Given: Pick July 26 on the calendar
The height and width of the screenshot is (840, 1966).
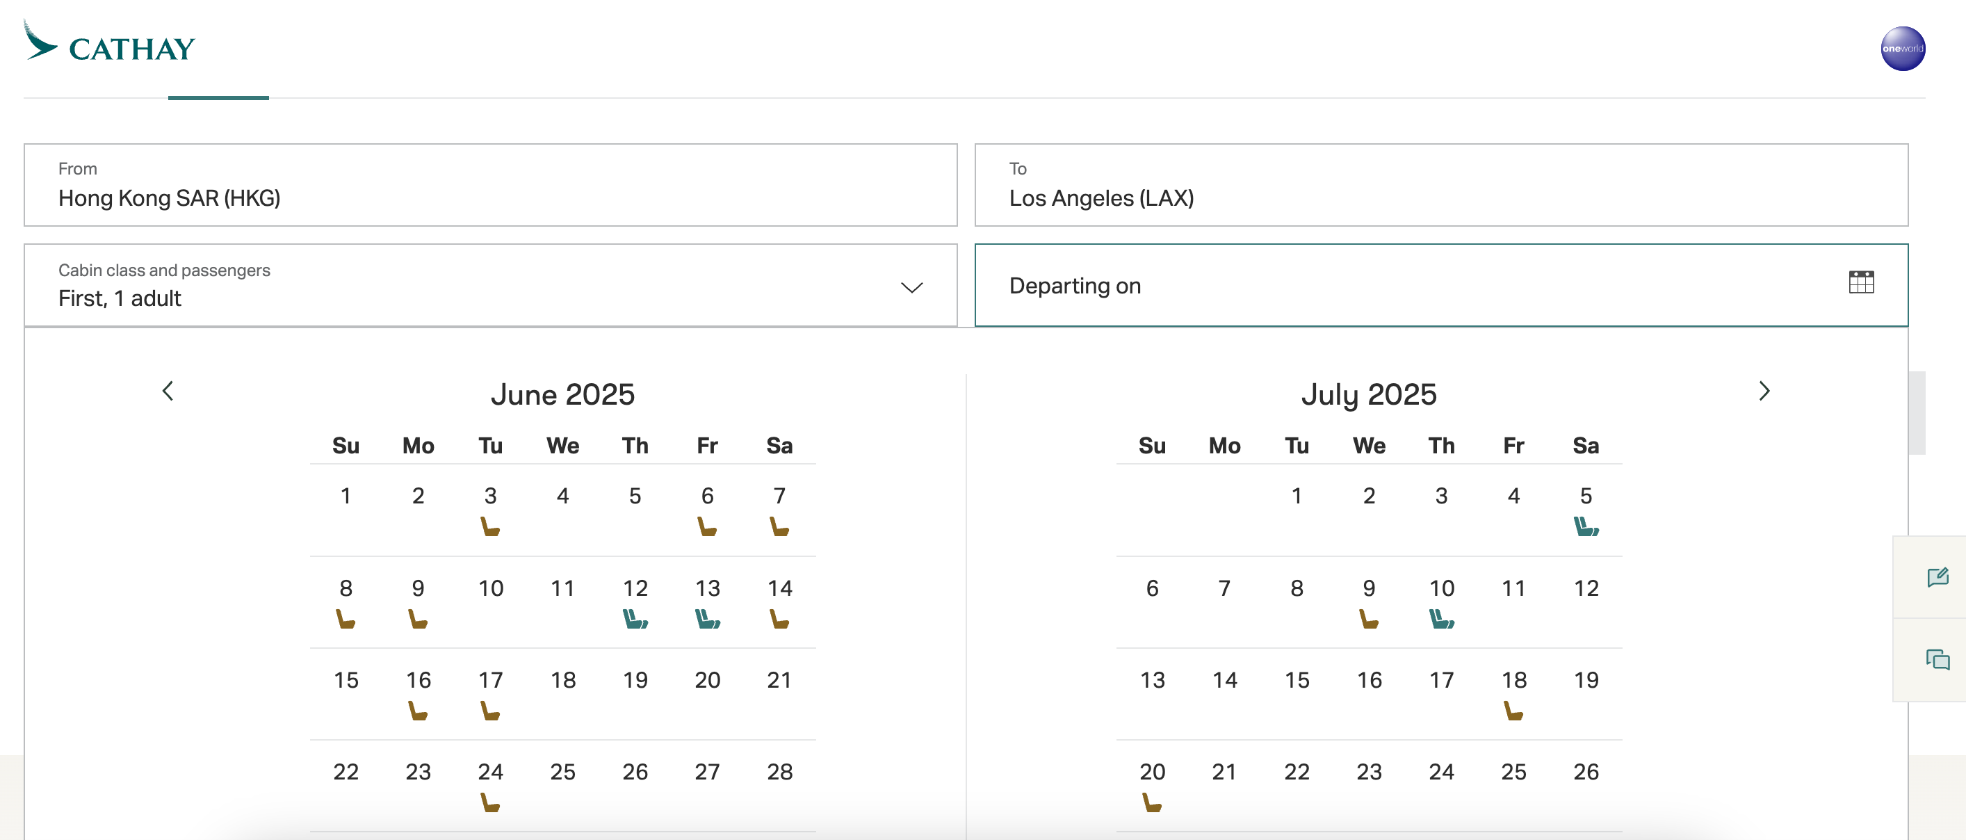Looking at the screenshot, I should point(1586,771).
